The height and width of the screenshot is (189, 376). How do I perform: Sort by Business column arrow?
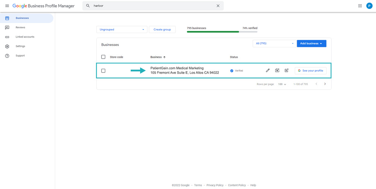coord(164,57)
